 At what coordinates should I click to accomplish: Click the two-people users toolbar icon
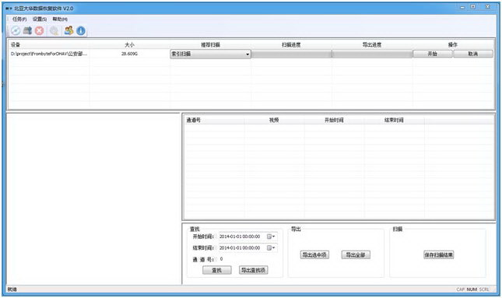pyautogui.click(x=68, y=30)
